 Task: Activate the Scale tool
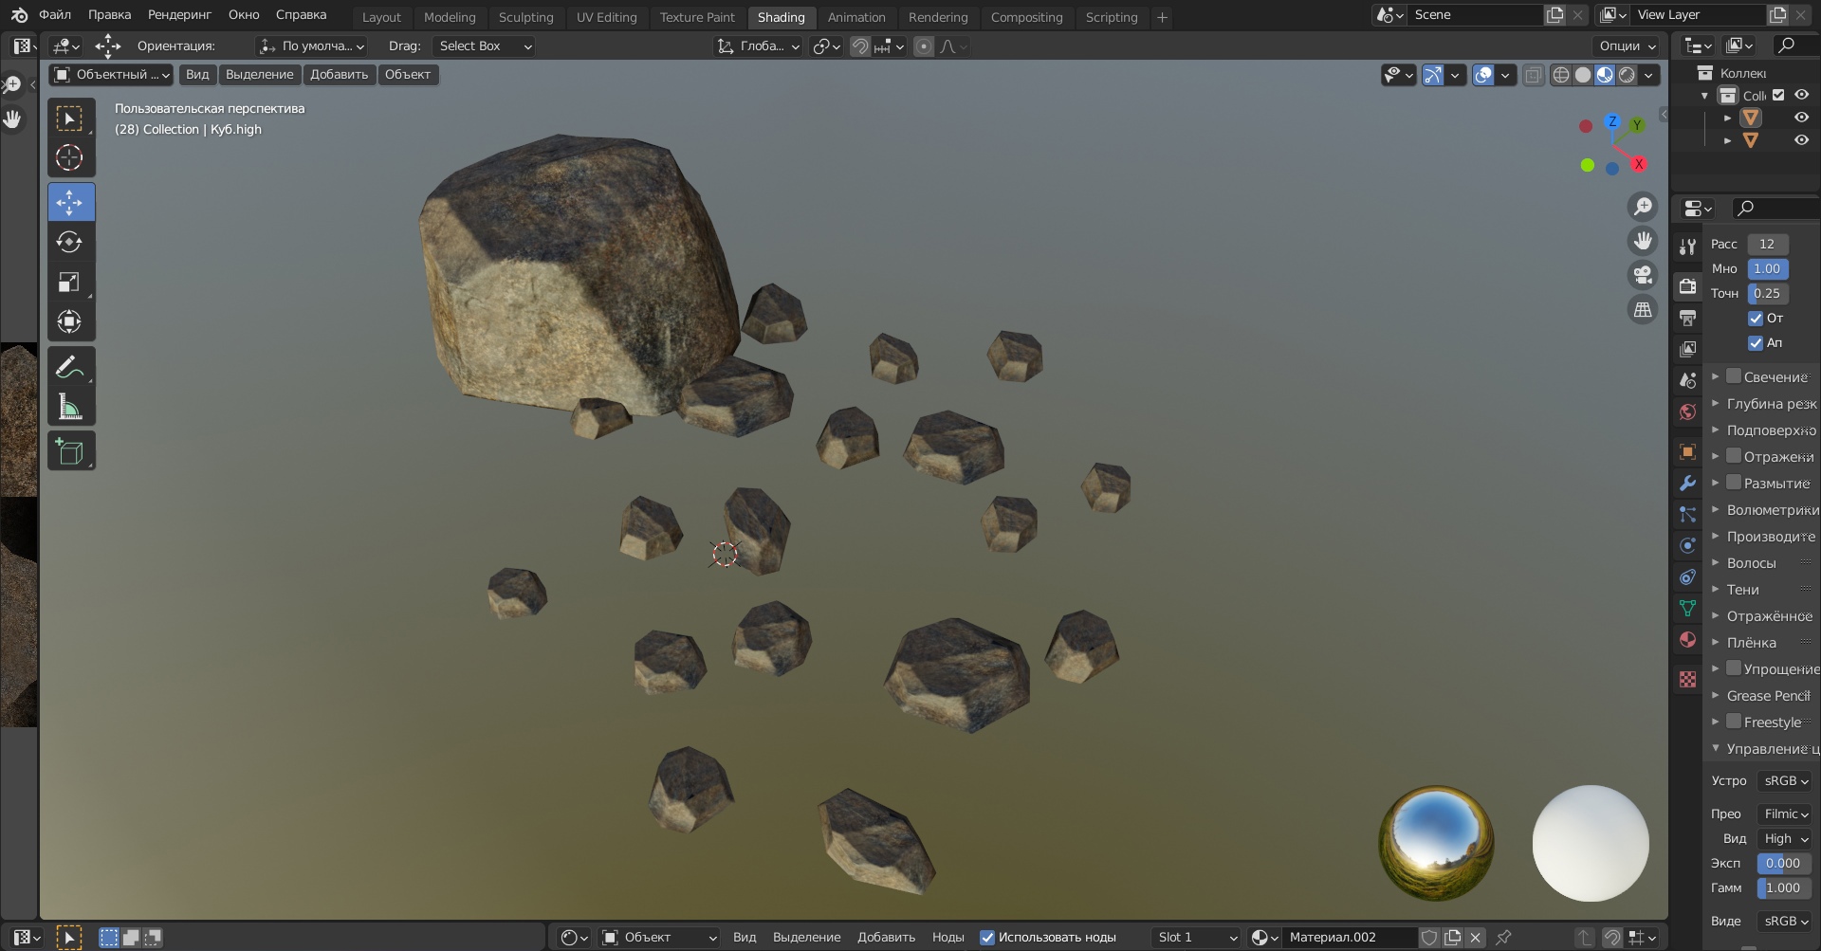click(70, 282)
